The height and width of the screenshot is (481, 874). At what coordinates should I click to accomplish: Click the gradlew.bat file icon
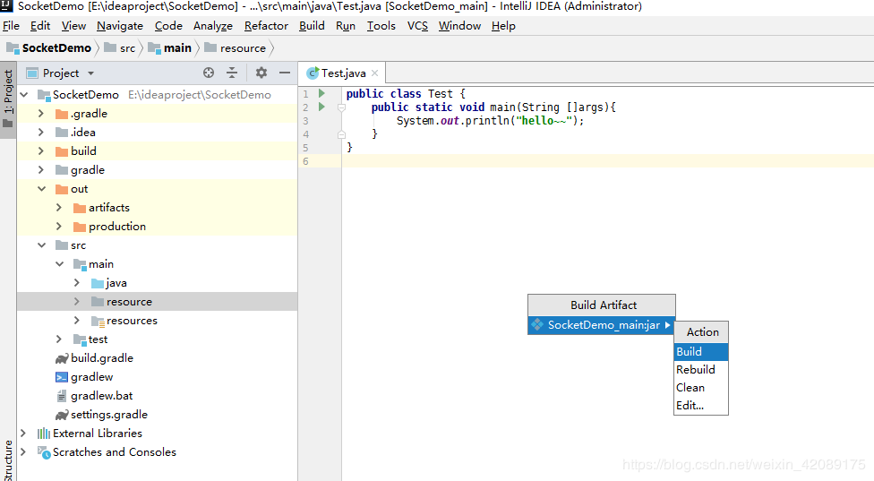click(61, 396)
